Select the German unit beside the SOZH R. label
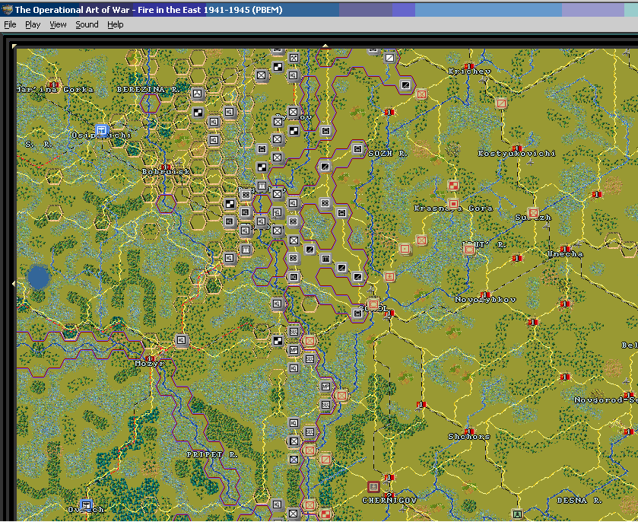 (x=357, y=149)
